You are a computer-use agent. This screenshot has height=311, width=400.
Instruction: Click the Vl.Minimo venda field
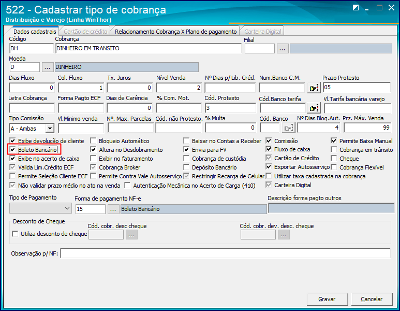(81, 128)
